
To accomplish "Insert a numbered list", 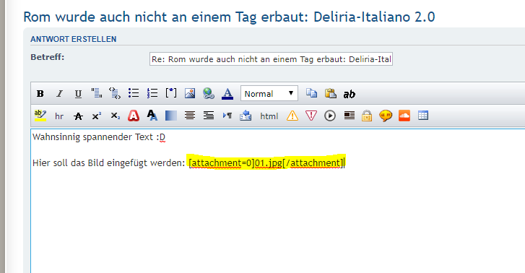I will pyautogui.click(x=152, y=93).
